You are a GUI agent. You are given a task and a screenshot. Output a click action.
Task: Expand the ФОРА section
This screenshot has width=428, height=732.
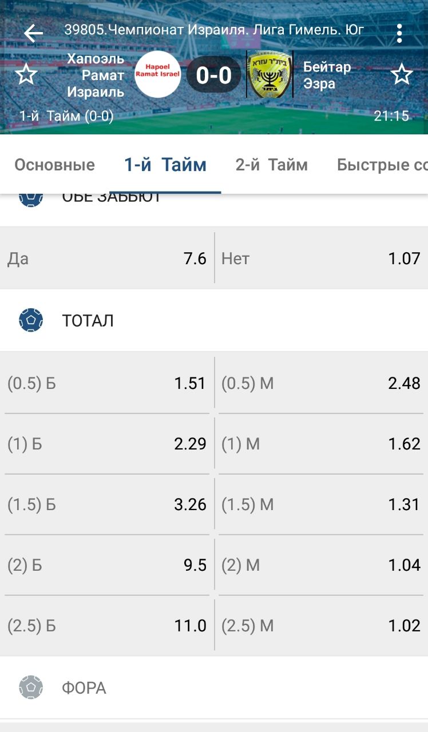coord(84,687)
